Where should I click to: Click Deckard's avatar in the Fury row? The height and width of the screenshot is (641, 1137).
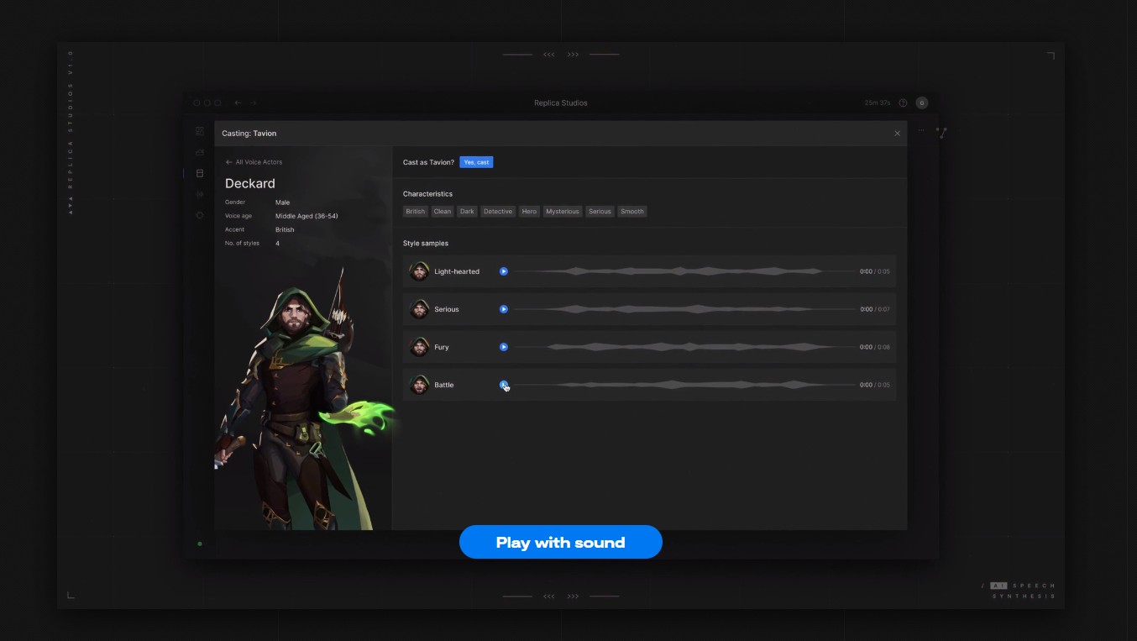(419, 347)
